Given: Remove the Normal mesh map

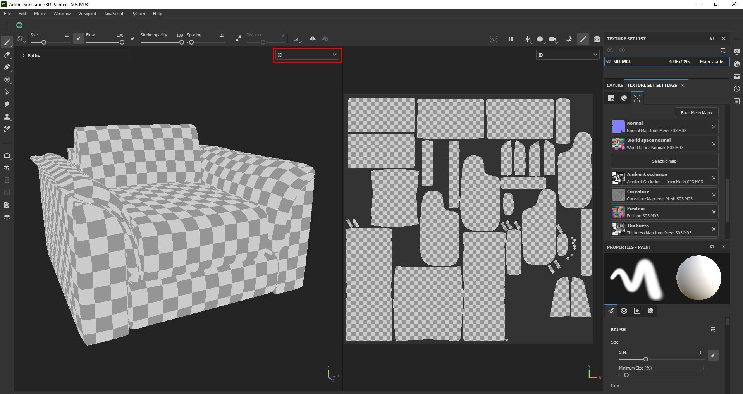Looking at the screenshot, I should point(714,127).
